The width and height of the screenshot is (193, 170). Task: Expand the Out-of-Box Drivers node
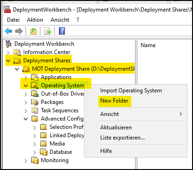point(26,94)
